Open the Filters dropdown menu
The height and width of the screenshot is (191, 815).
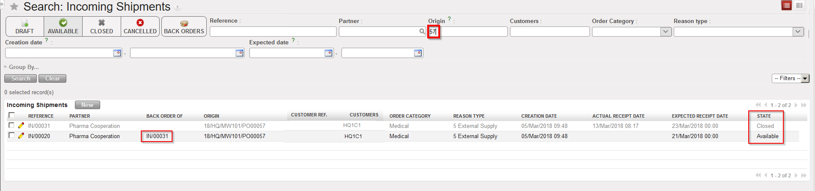click(790, 78)
